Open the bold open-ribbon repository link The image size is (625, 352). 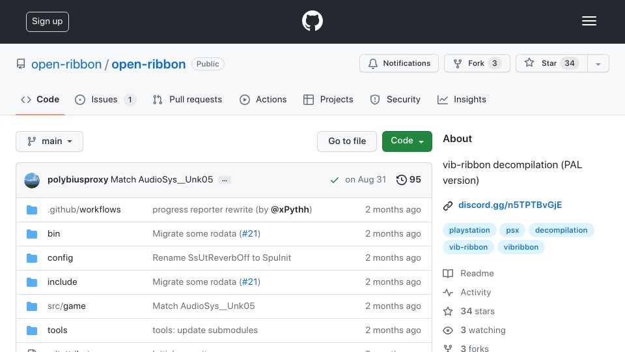(148, 64)
